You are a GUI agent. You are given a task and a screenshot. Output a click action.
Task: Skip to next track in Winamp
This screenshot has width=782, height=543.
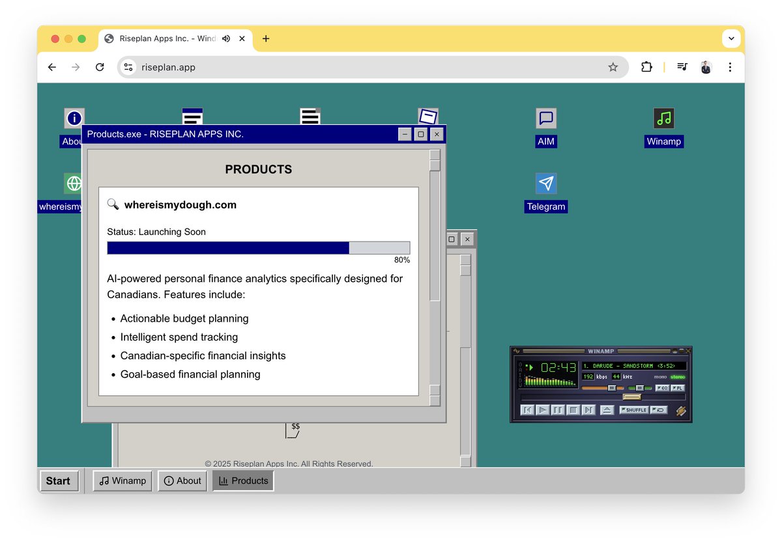[x=588, y=410]
